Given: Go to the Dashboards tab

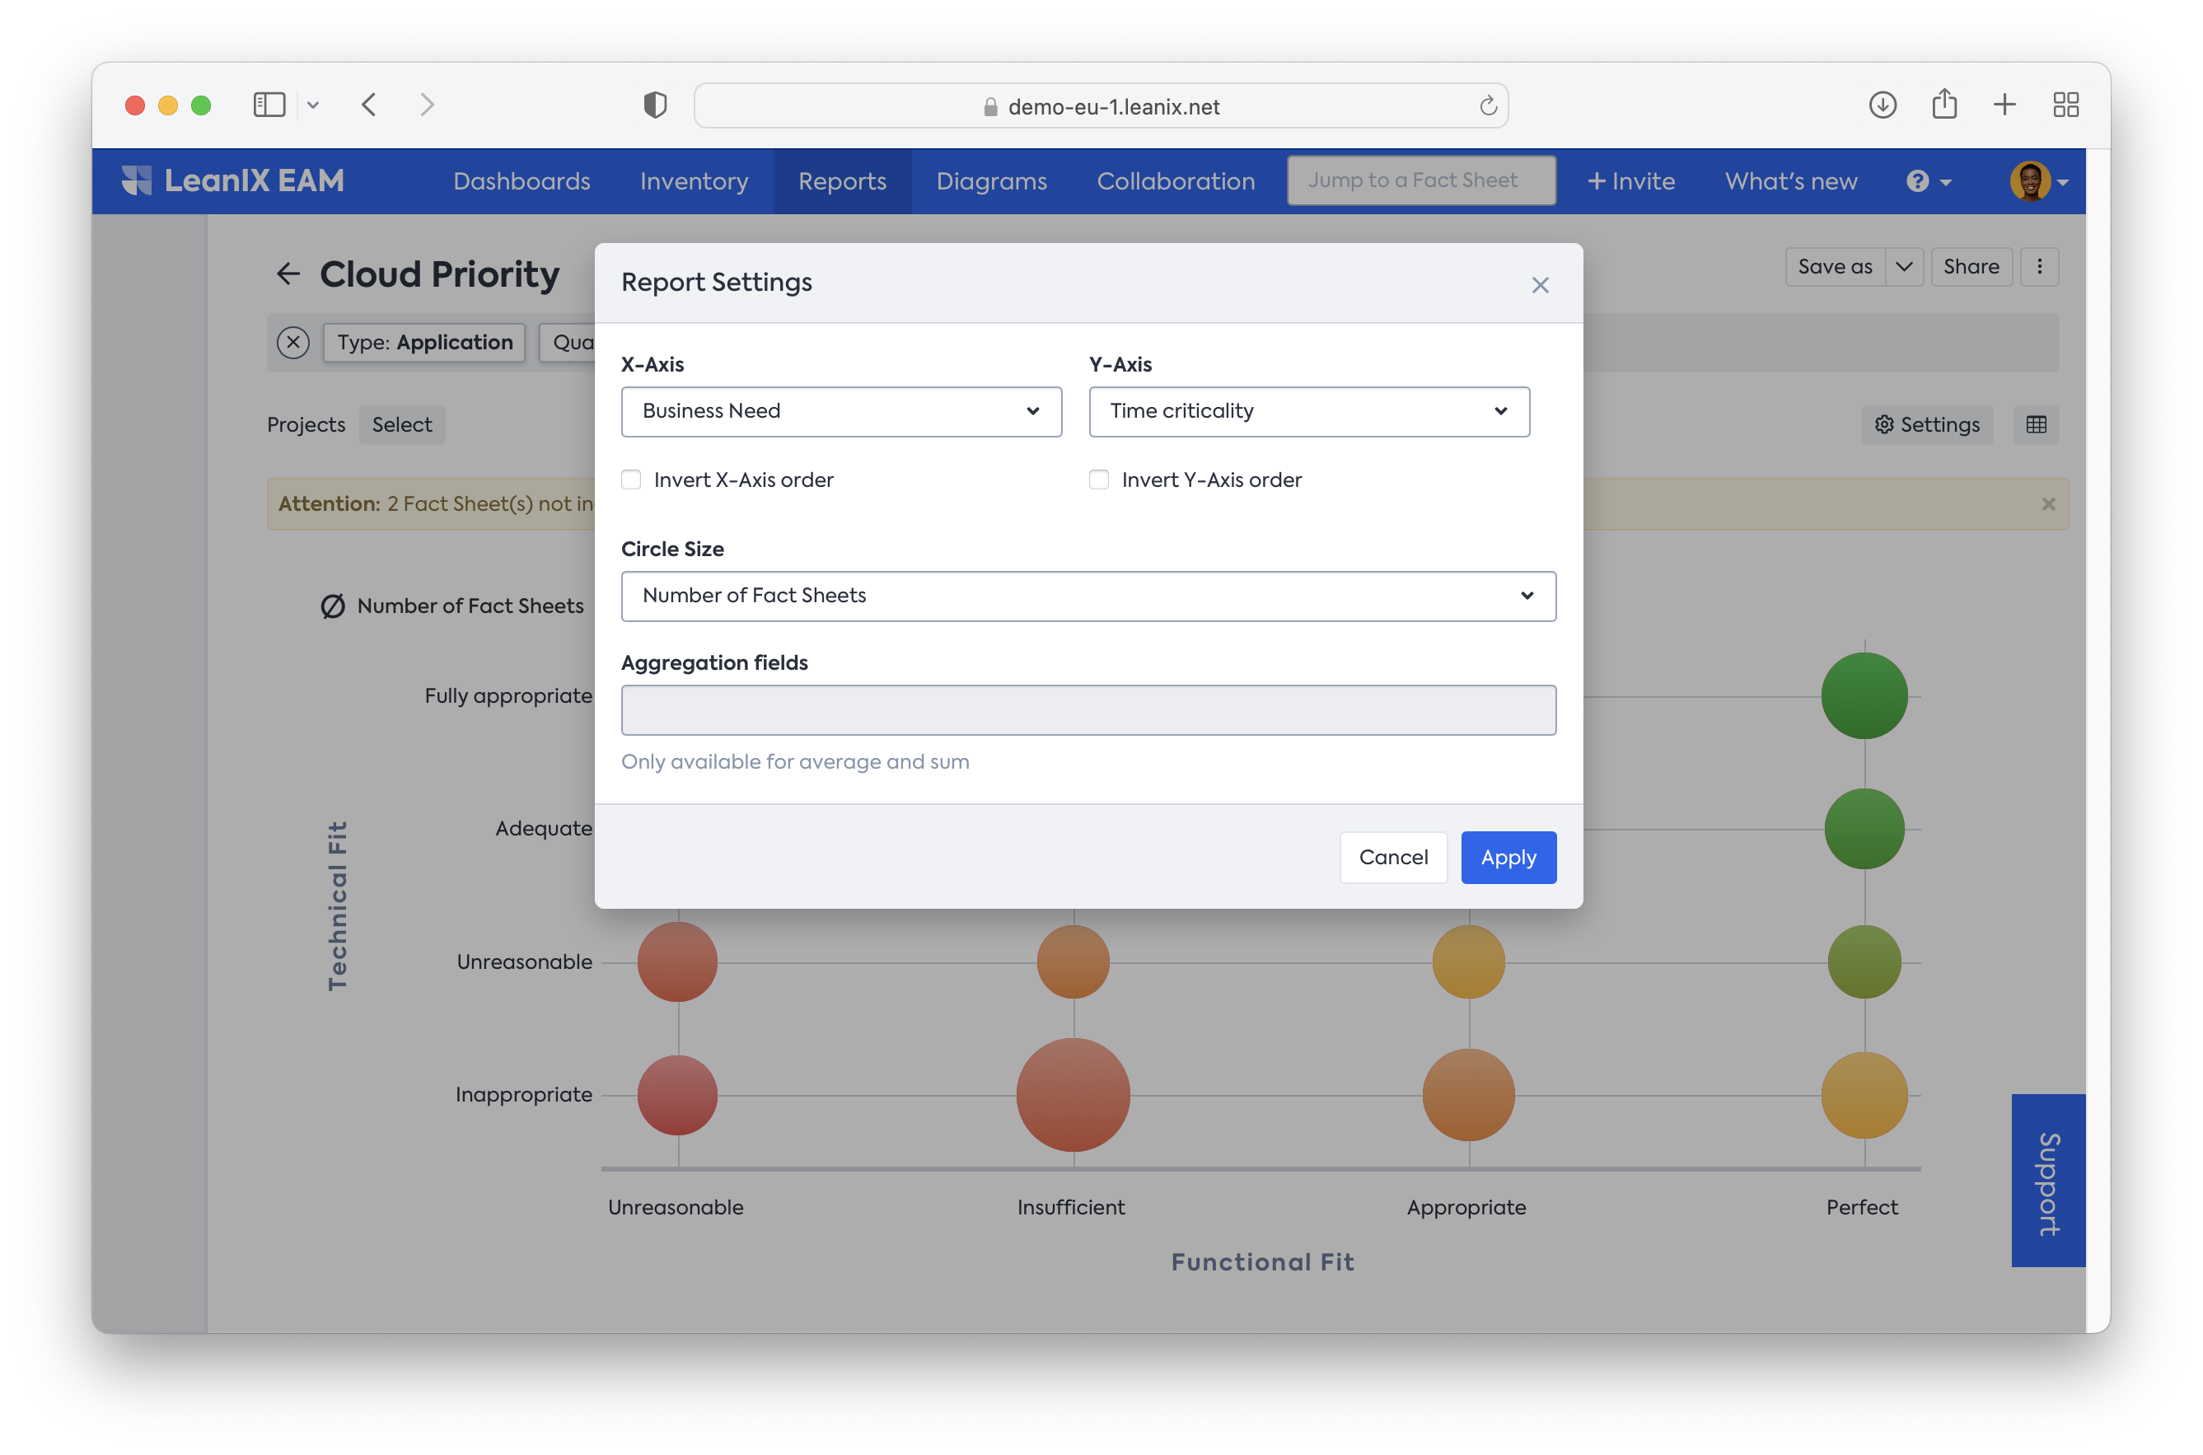Looking at the screenshot, I should (x=522, y=181).
